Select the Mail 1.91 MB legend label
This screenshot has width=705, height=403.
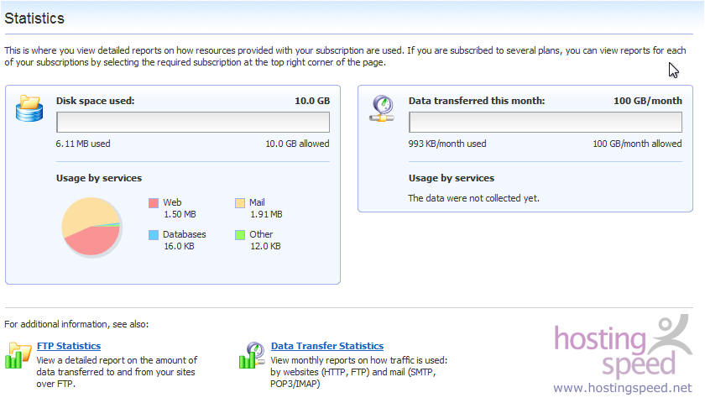coord(266,208)
